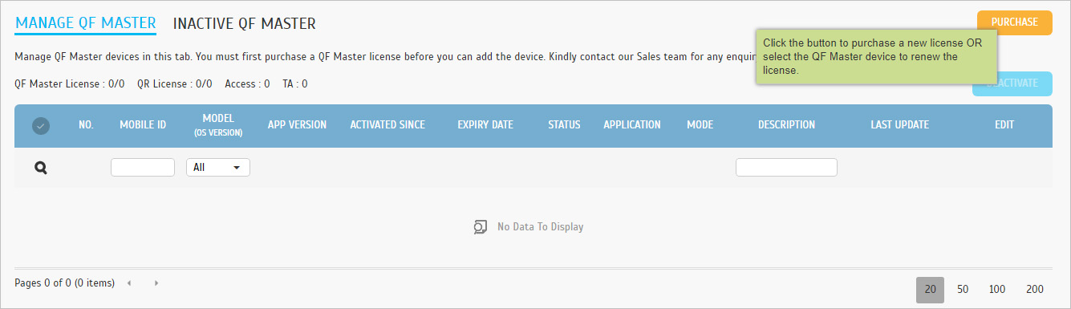Viewport: 1071px width, 309px height.
Task: Select the Manage QF Master tab
Action: (86, 23)
